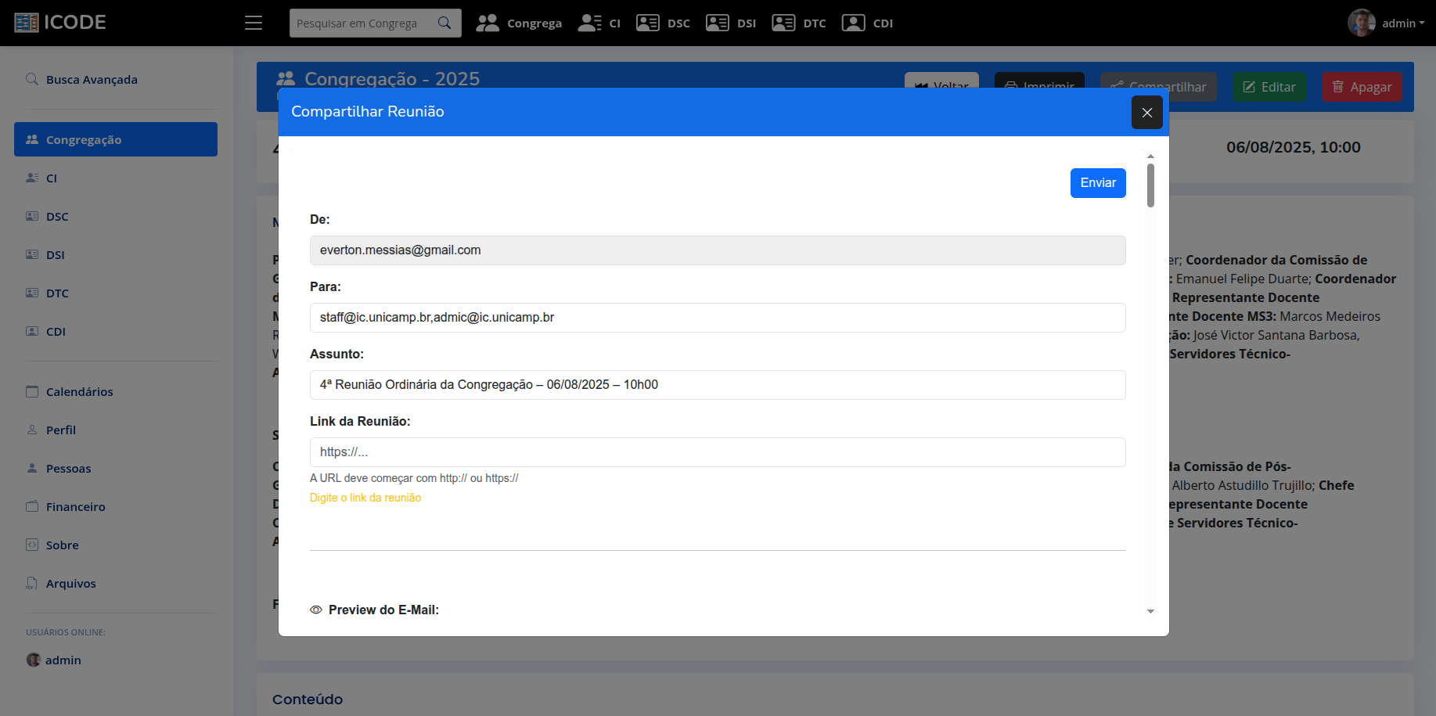1436x716 pixels.
Task: Open Busca Avançada link
Action: click(92, 80)
